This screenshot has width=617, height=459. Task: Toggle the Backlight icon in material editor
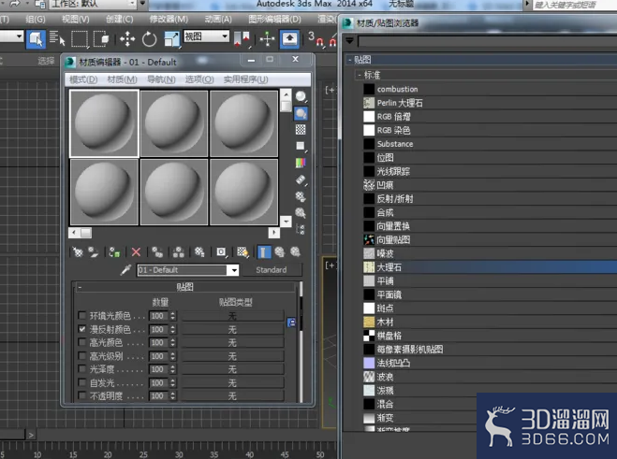[301, 113]
